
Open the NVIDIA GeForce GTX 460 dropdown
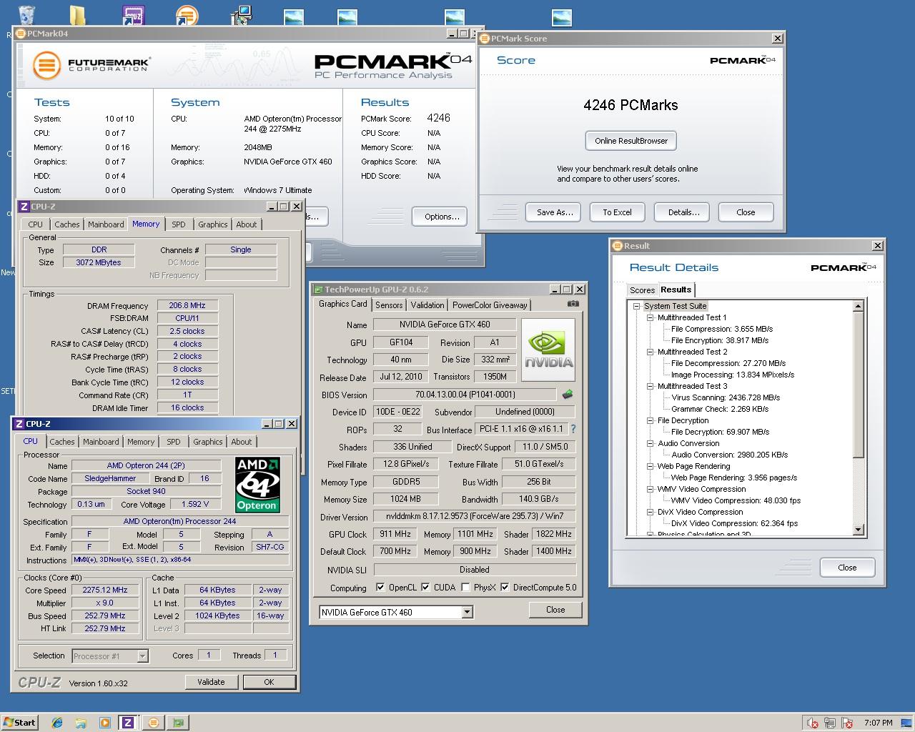click(467, 613)
